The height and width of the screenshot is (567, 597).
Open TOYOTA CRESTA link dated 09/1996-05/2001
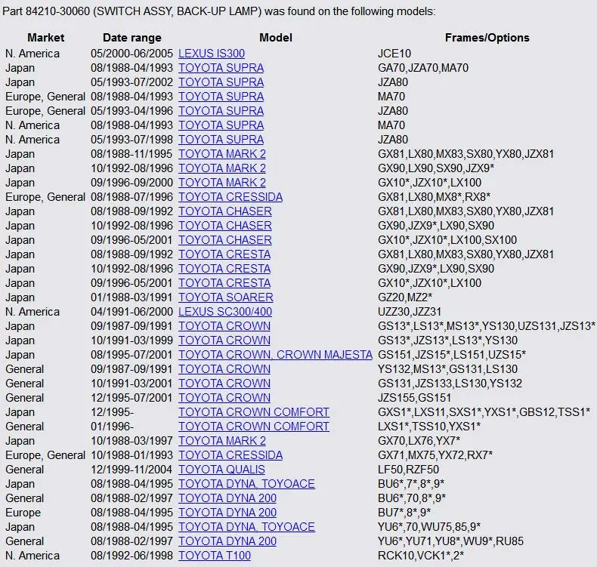tap(224, 283)
